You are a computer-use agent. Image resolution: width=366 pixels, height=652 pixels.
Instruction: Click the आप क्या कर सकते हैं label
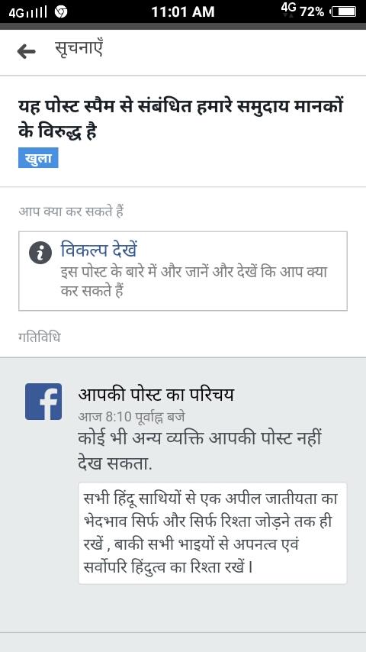pos(71,212)
